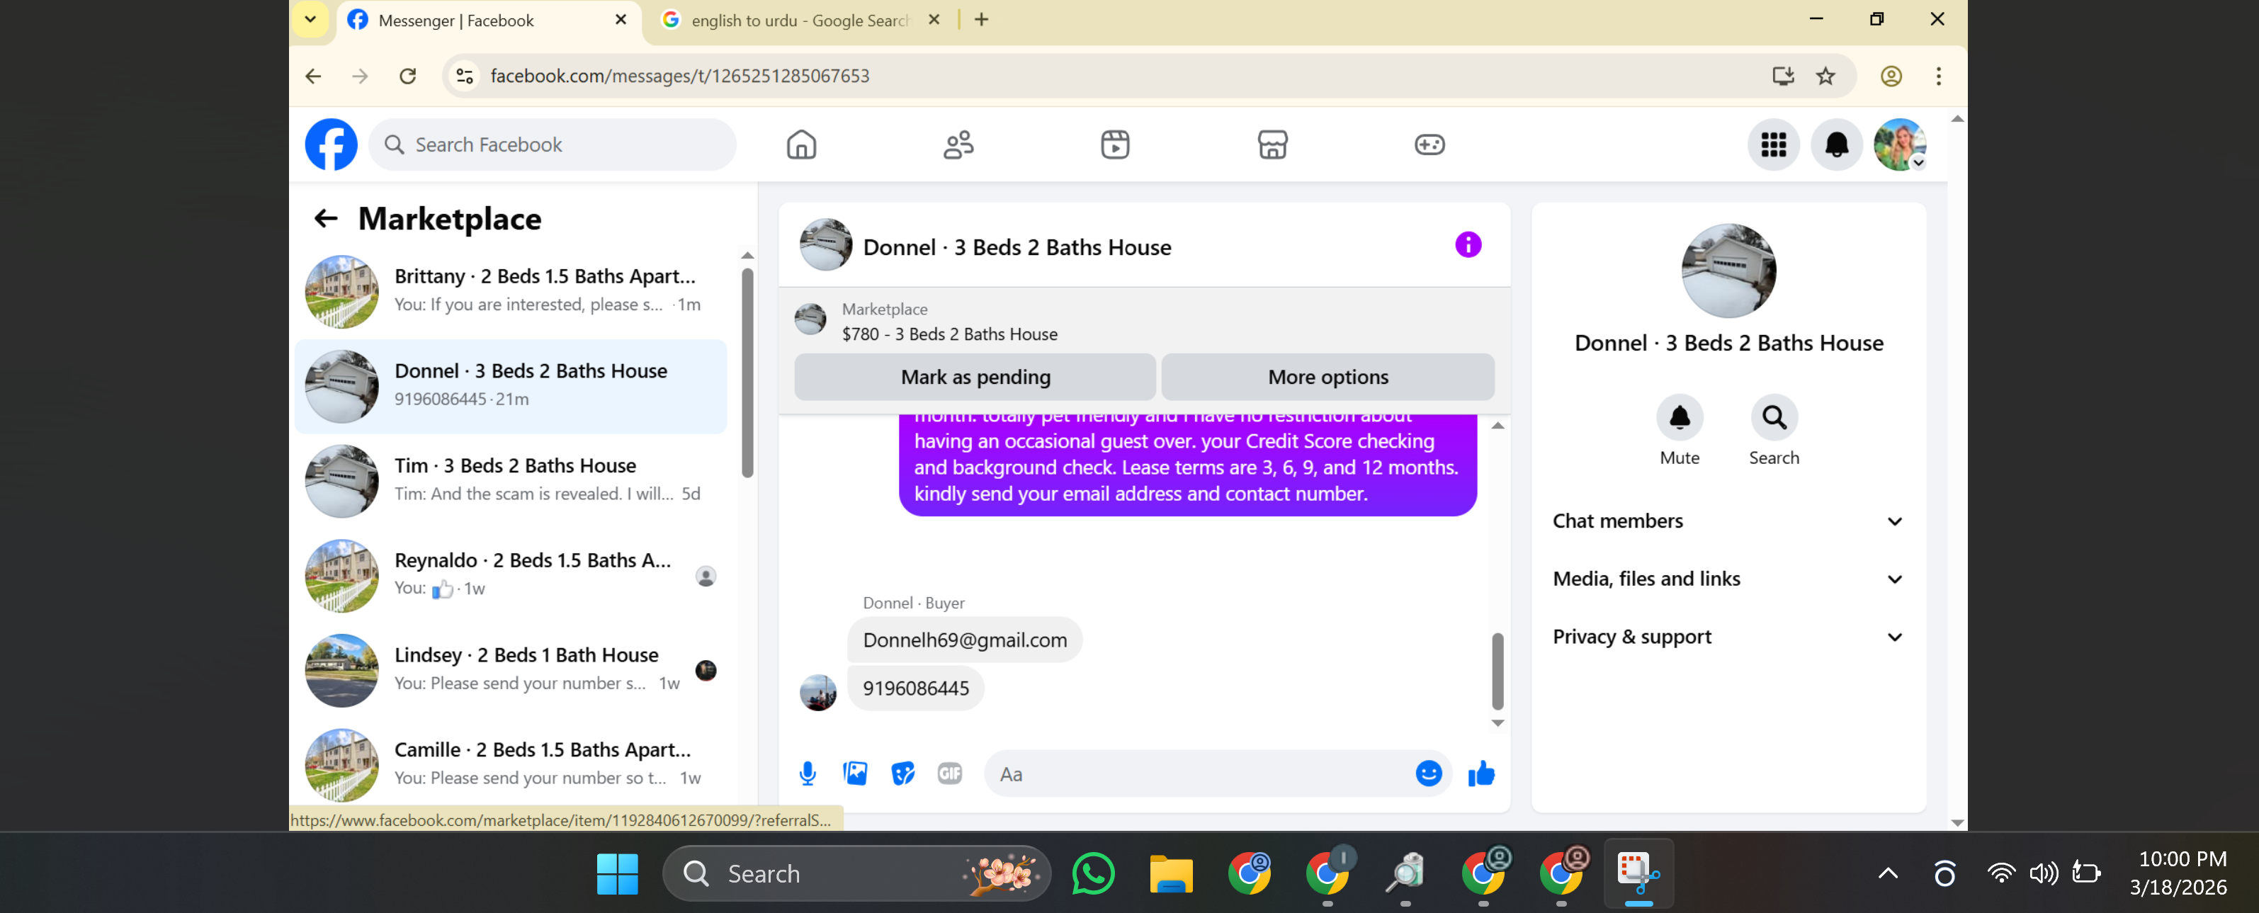The height and width of the screenshot is (913, 2259).
Task: Open Facebook notifications bell
Action: pyautogui.click(x=1836, y=144)
